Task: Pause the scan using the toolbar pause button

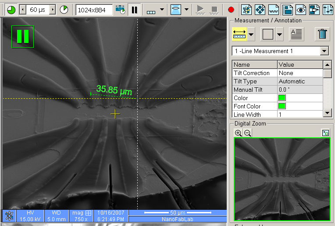Action: pyautogui.click(x=134, y=9)
